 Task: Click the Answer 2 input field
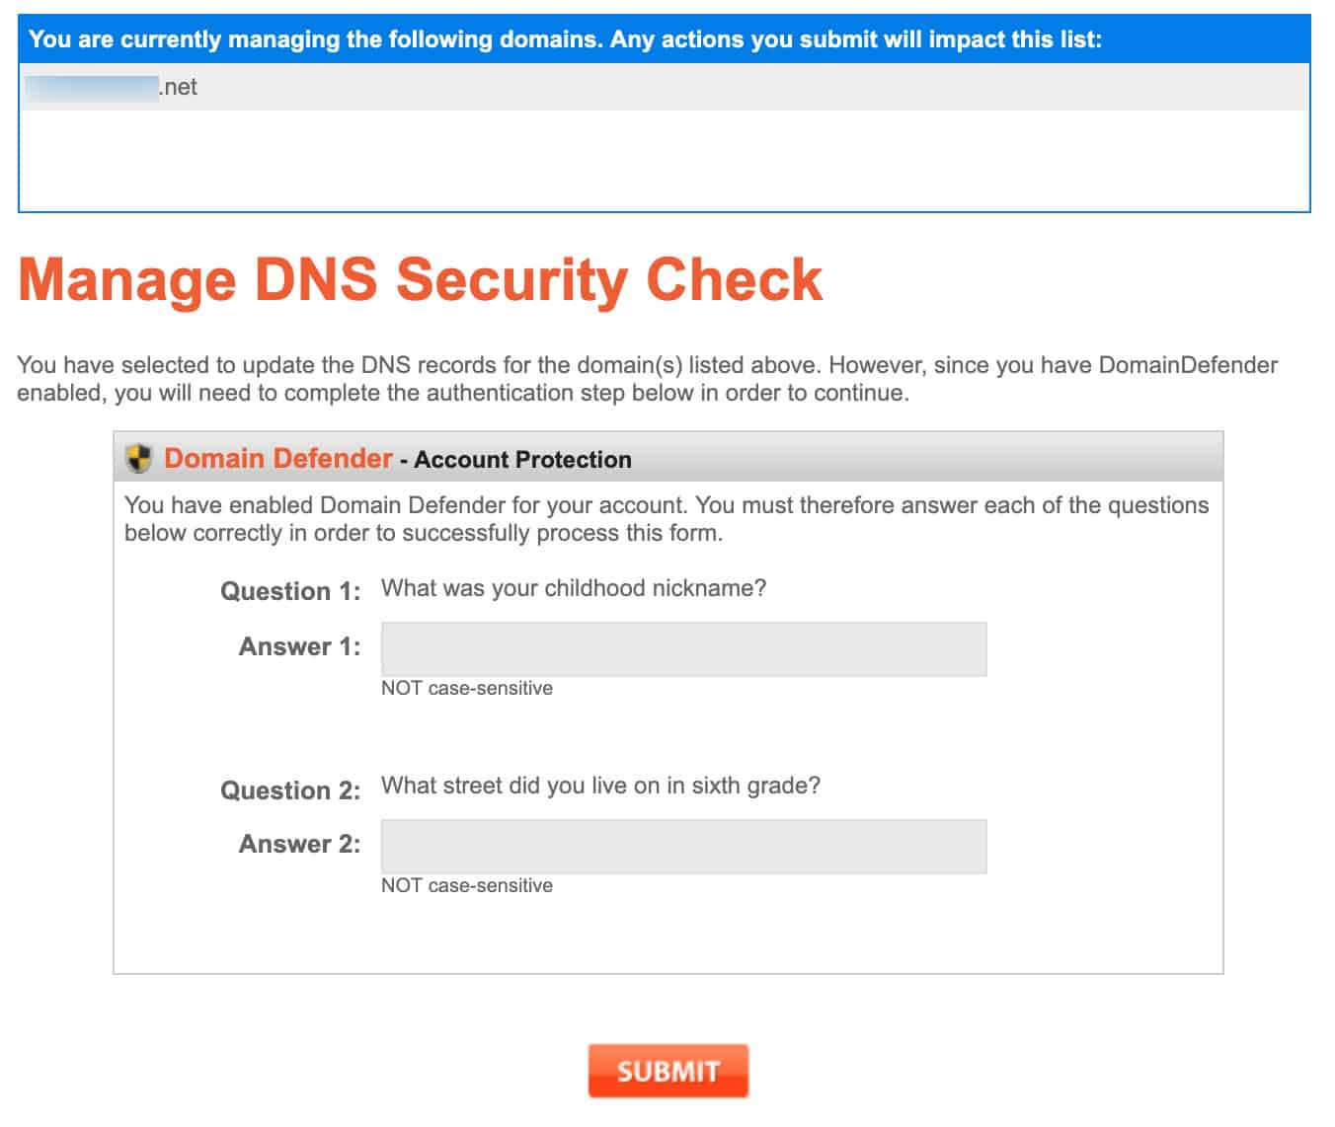point(683,846)
